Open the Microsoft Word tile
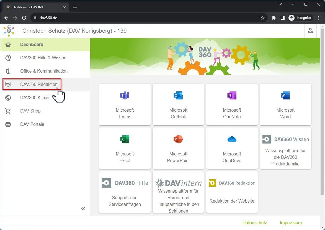Screen dimensions: 325x230 (285, 104)
